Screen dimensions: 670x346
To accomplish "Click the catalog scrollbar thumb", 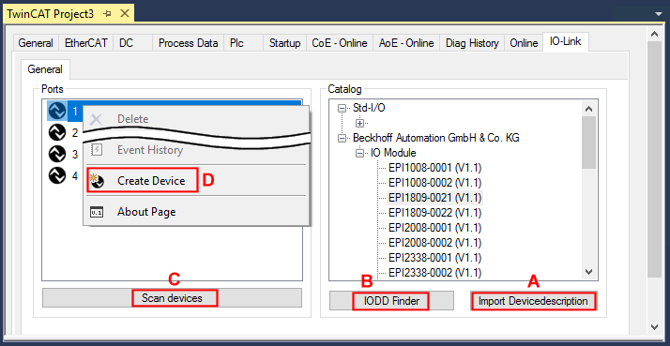I will [588, 143].
